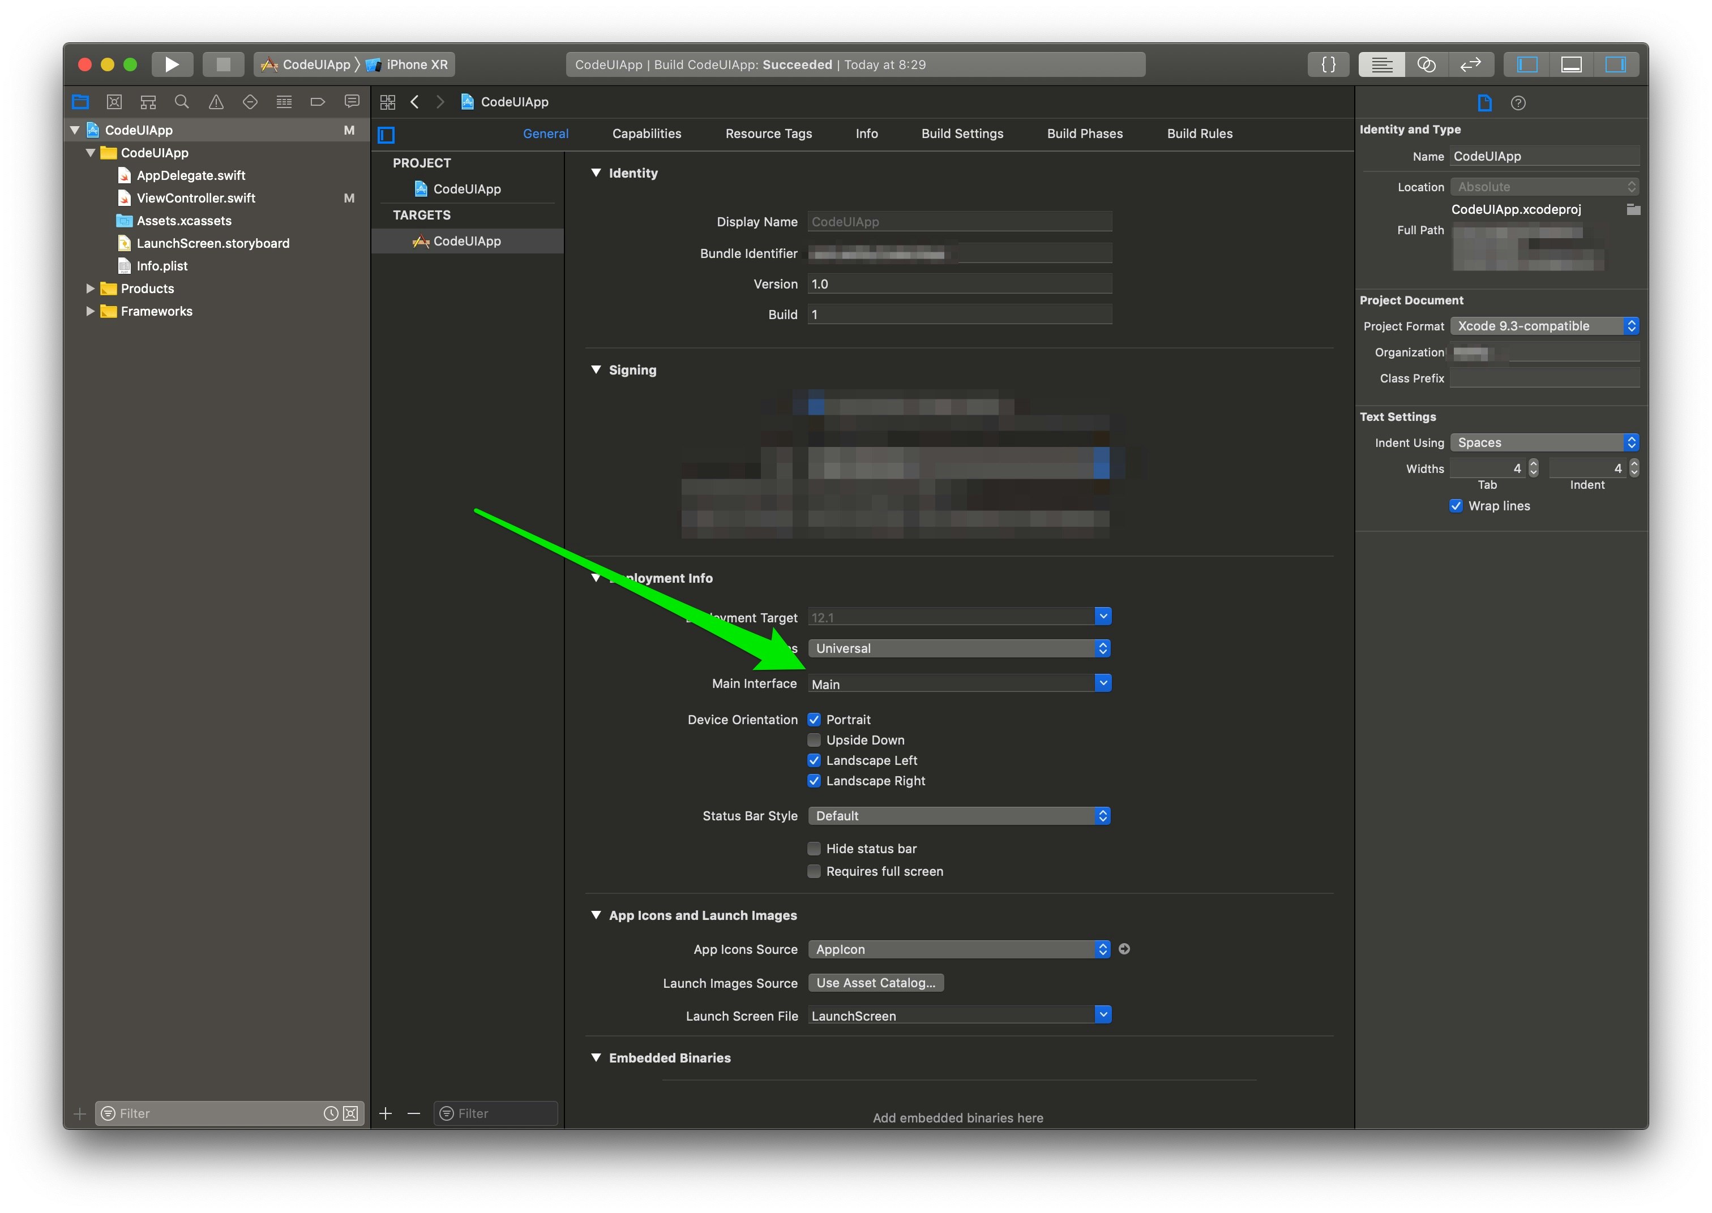The width and height of the screenshot is (1712, 1213).
Task: Collapse the Signing section
Action: (x=596, y=371)
